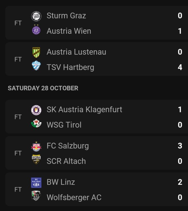The height and width of the screenshot is (211, 188).
Task: Click the Sturm Graz club crest
Action: pos(36,16)
